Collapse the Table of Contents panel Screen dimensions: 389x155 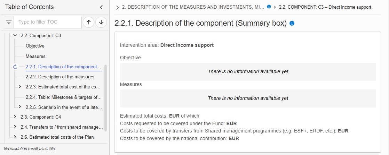point(101,7)
